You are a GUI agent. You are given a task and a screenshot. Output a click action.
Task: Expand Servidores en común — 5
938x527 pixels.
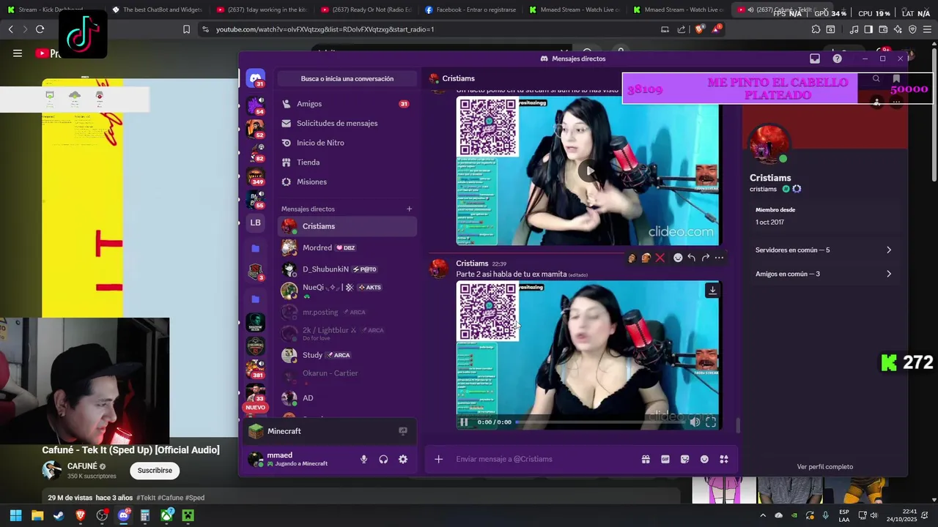pos(824,250)
